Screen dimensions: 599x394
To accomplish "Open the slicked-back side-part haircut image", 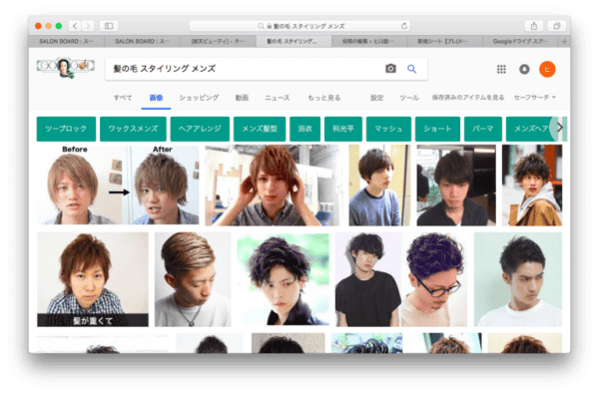I will pyautogui.click(x=193, y=279).
